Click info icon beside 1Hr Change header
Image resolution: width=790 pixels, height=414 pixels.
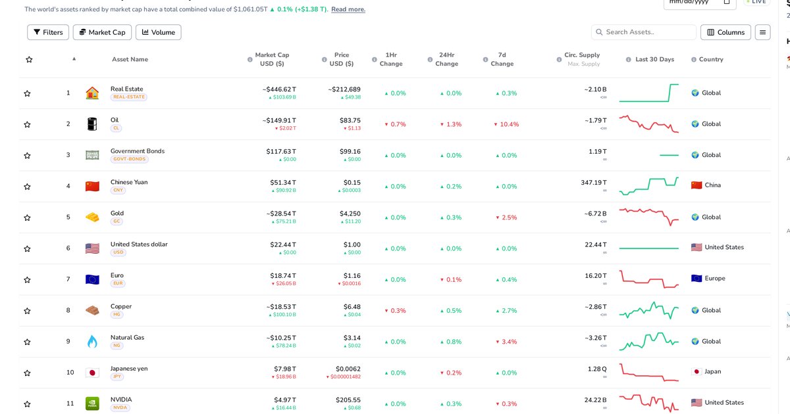(x=375, y=60)
